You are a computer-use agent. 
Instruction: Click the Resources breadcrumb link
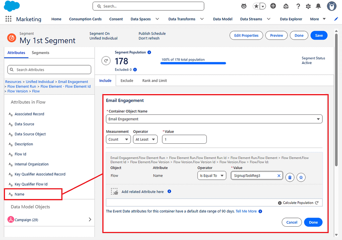(13, 82)
